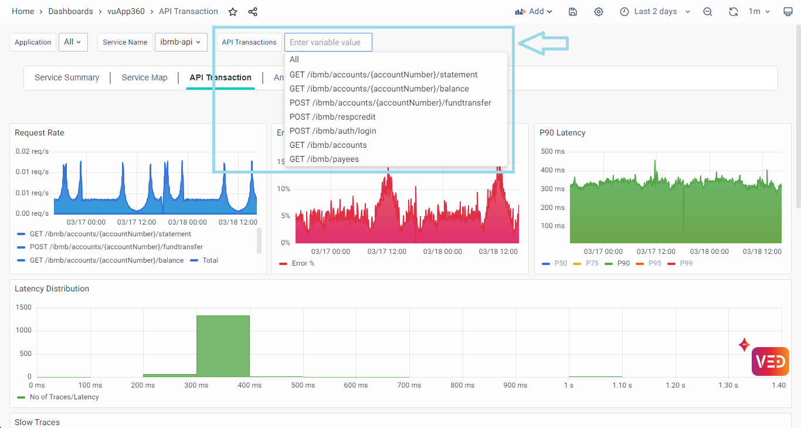The height and width of the screenshot is (428, 801).
Task: Go to Dashboards breadcrumb link
Action: point(70,12)
